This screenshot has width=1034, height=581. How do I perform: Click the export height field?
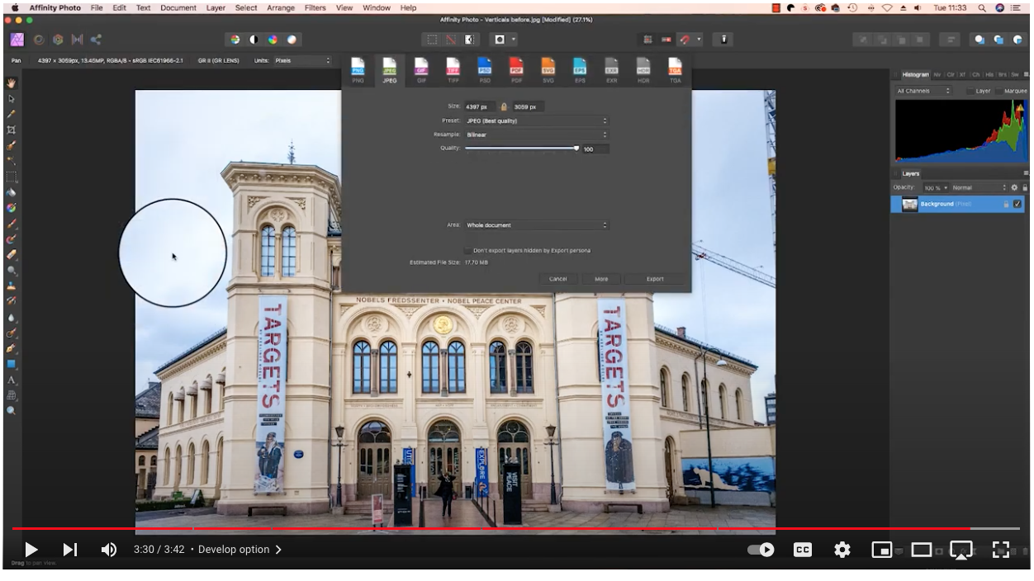click(528, 106)
